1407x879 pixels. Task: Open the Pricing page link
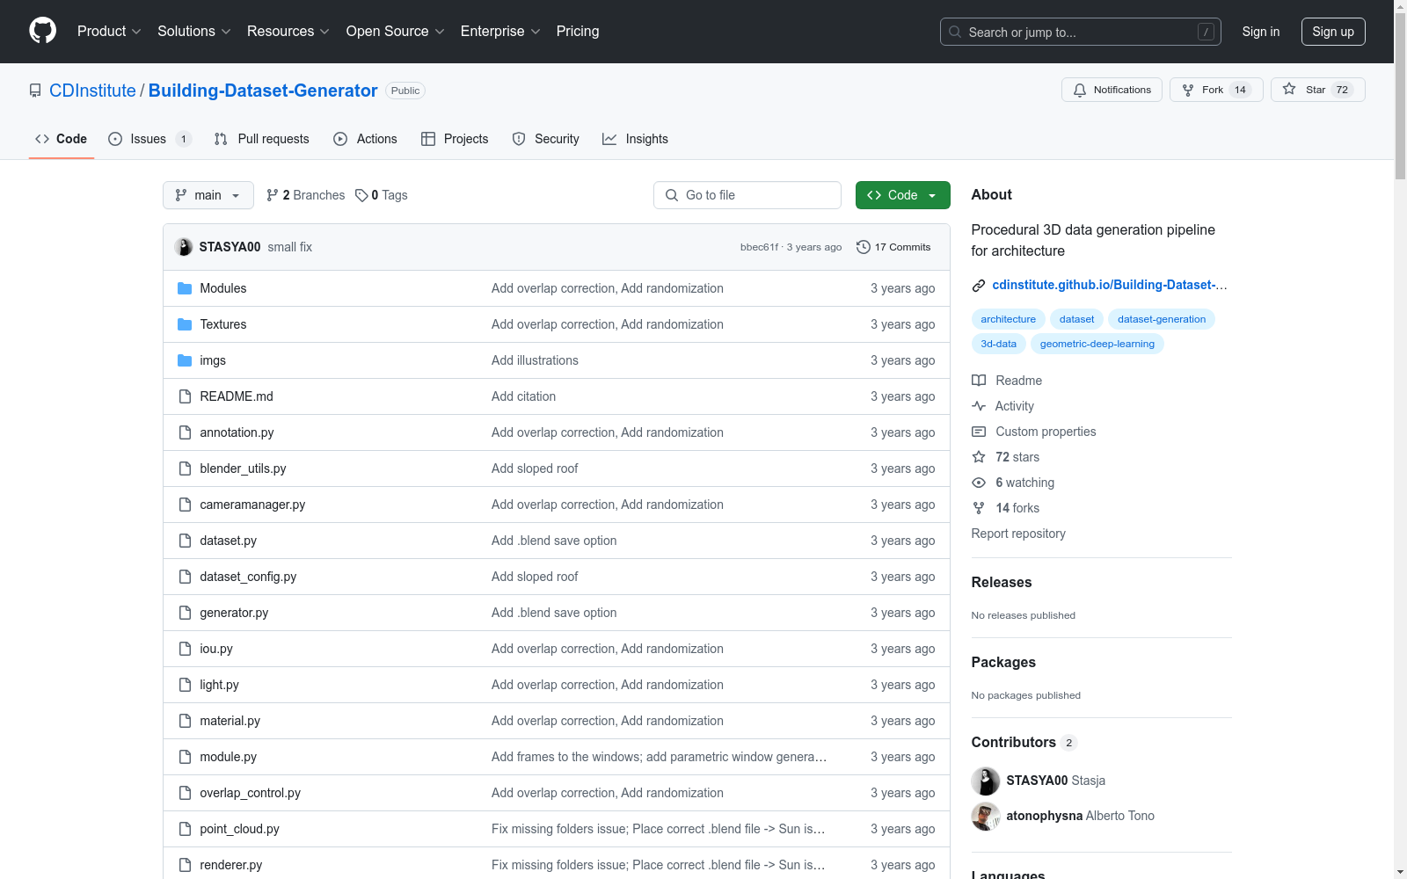click(x=578, y=31)
